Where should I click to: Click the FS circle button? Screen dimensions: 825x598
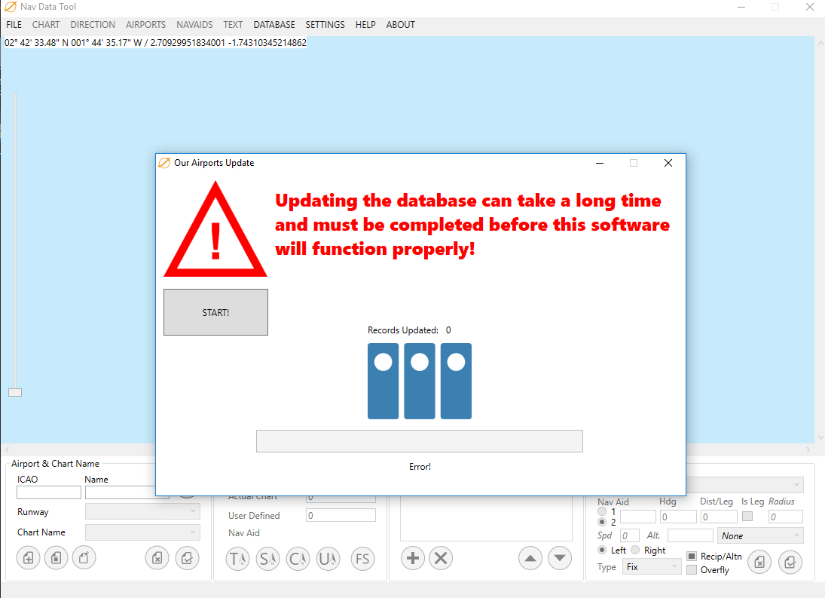click(362, 559)
